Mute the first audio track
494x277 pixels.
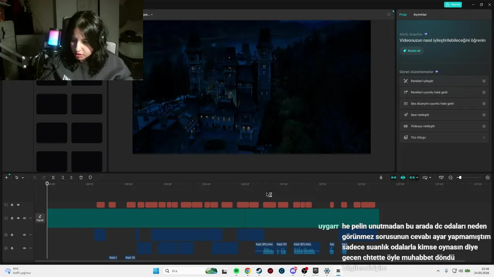pos(24,235)
